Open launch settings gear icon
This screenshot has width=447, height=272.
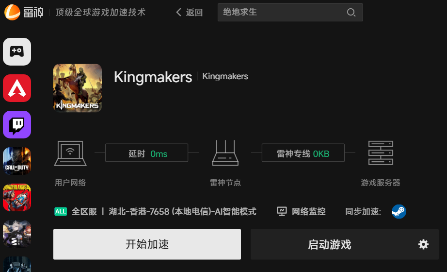coord(423,244)
